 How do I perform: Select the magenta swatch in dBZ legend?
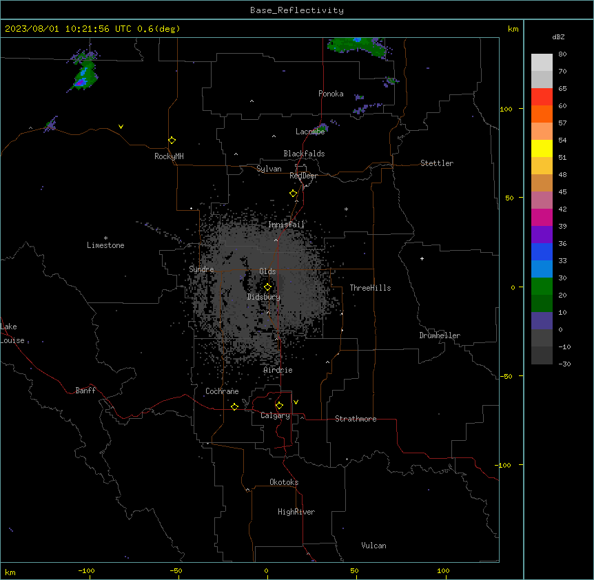pyautogui.click(x=542, y=217)
